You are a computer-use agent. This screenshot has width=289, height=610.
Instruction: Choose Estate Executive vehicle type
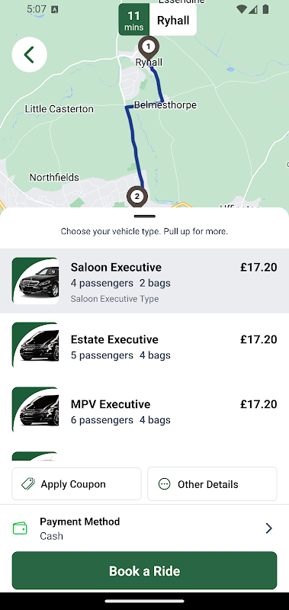coord(144,345)
